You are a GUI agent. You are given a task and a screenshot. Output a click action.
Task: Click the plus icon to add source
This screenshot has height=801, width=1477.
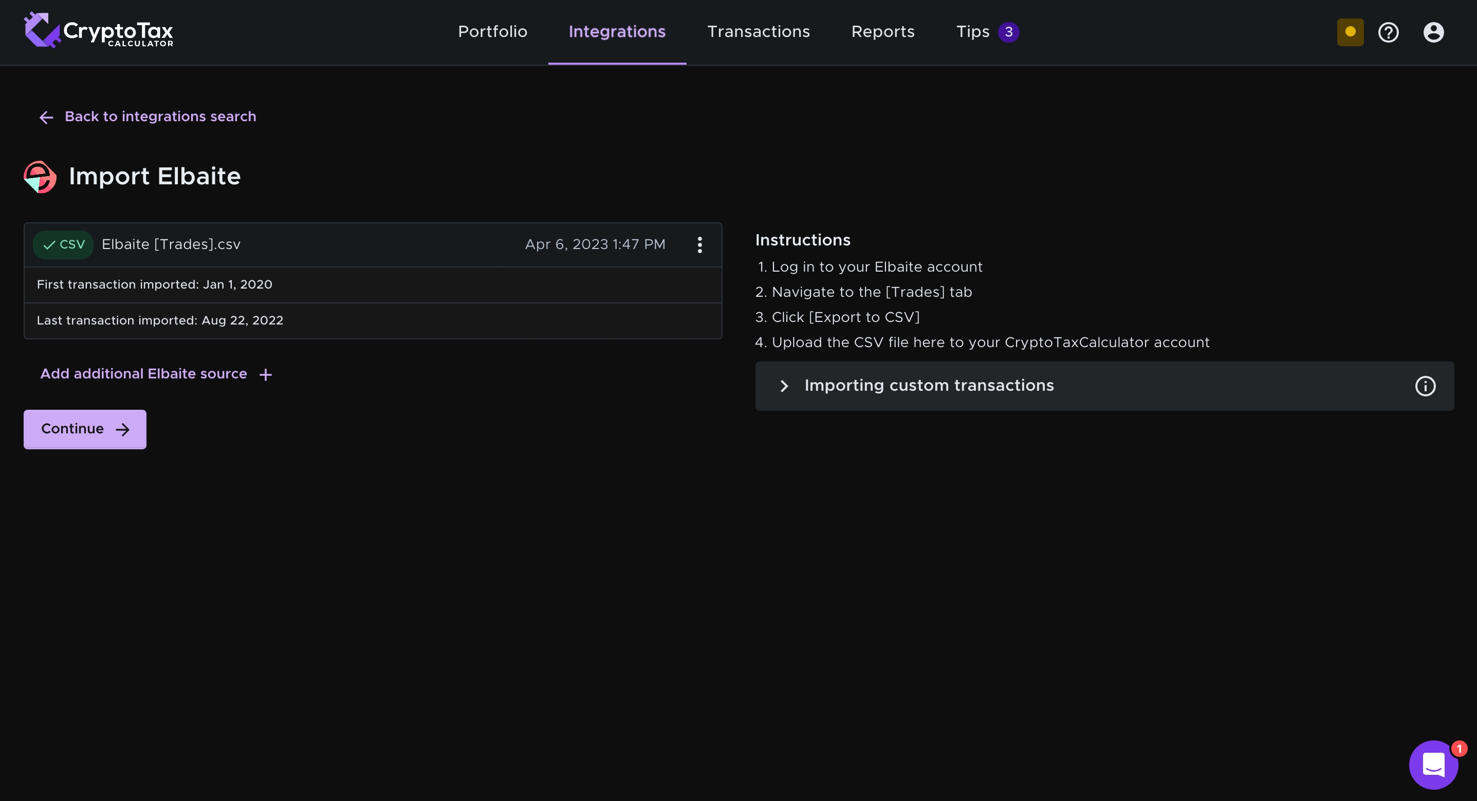click(266, 375)
